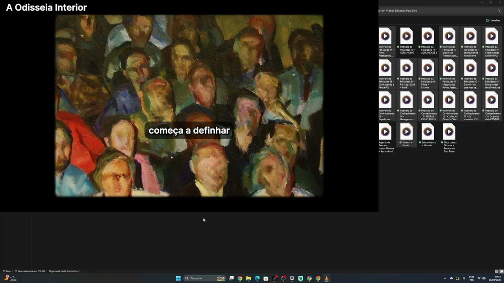Screen dimensions: 504x283
Task: Open the clock and date flyout
Action: (x=495, y=278)
